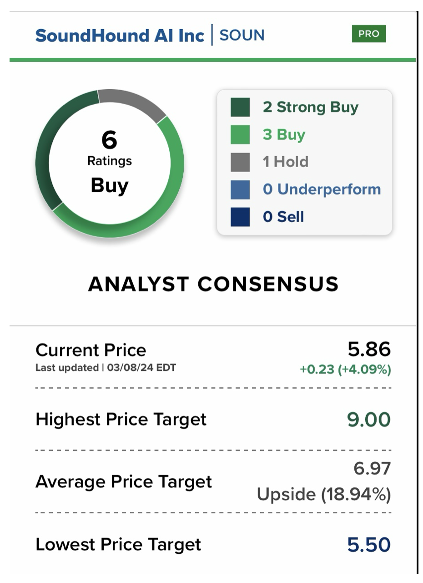423x583 pixels.
Task: Click the green PRO badge
Action: pyautogui.click(x=369, y=34)
